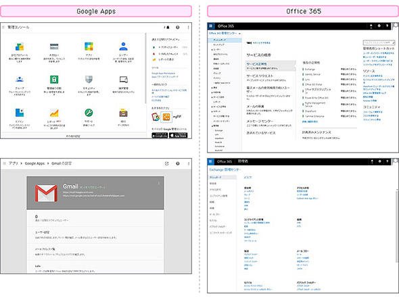Open the settings gear in Exchange admin center
This screenshot has width=399, height=299.
click(379, 161)
